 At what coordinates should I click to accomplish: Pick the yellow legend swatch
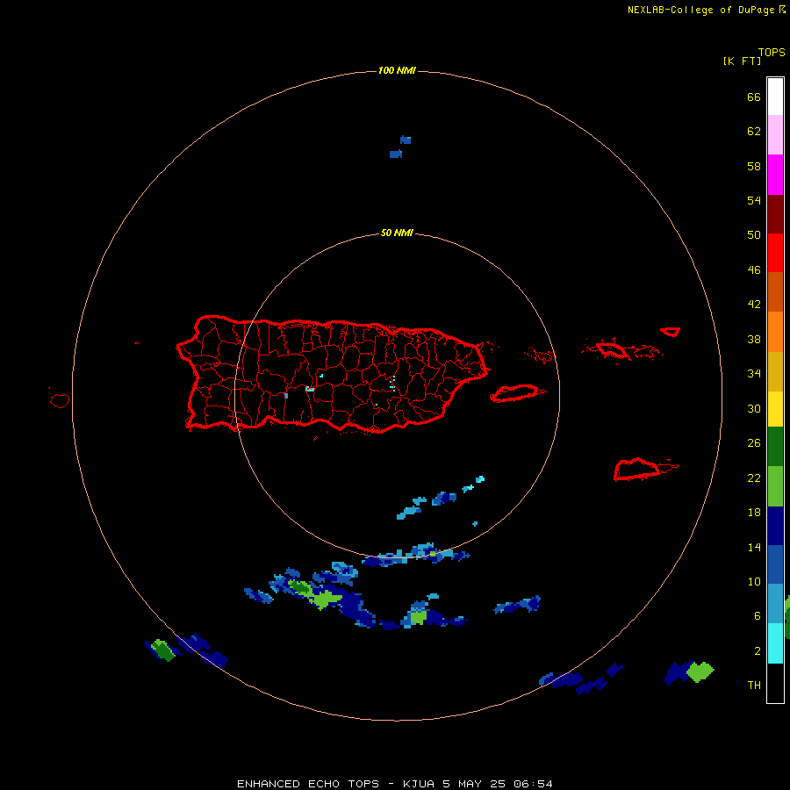pos(775,409)
